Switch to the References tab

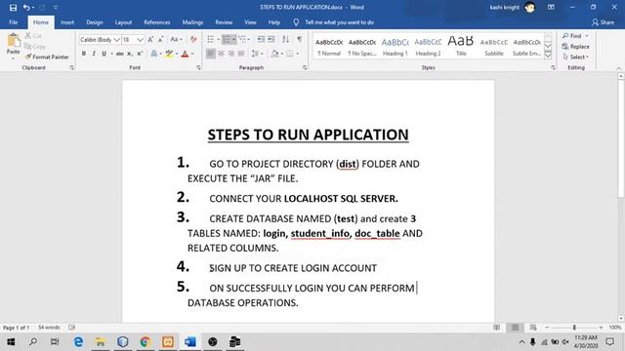[x=157, y=22]
